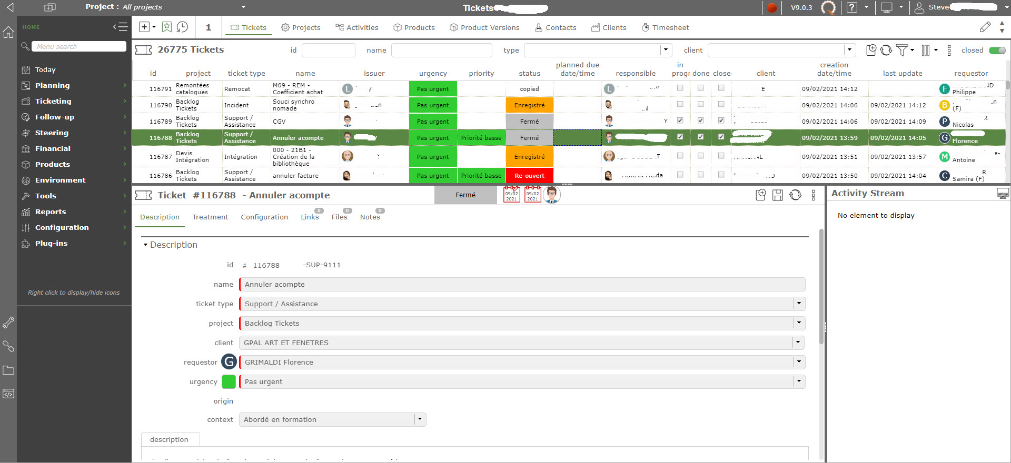The height and width of the screenshot is (463, 1011).
Task: Click the Menu search input field
Action: tap(79, 46)
